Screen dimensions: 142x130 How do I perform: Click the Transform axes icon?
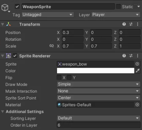[9, 24]
